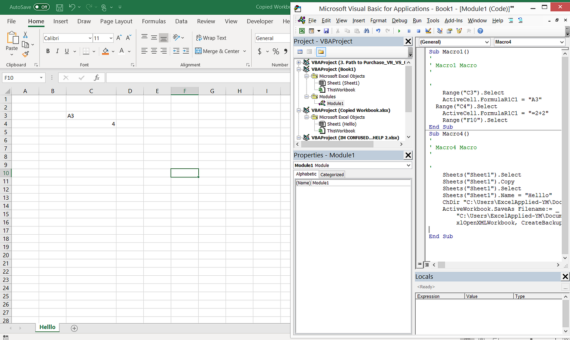
Task: Click the Reset (stop) icon in VBE toolbar
Action: click(419, 31)
